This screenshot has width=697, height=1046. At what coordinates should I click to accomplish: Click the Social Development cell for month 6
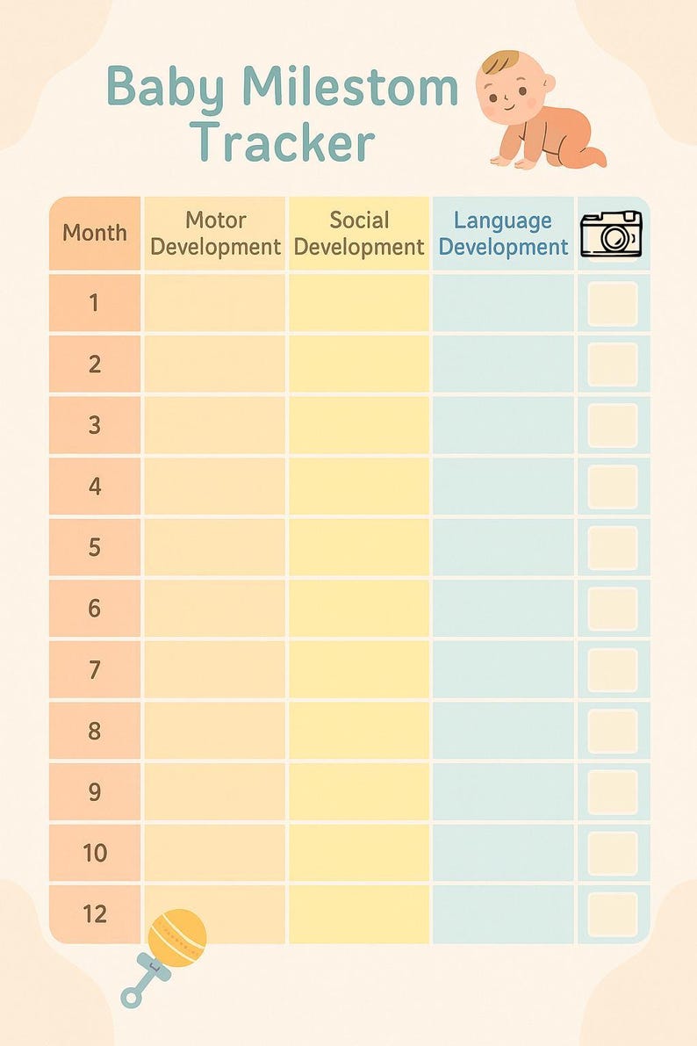[359, 609]
